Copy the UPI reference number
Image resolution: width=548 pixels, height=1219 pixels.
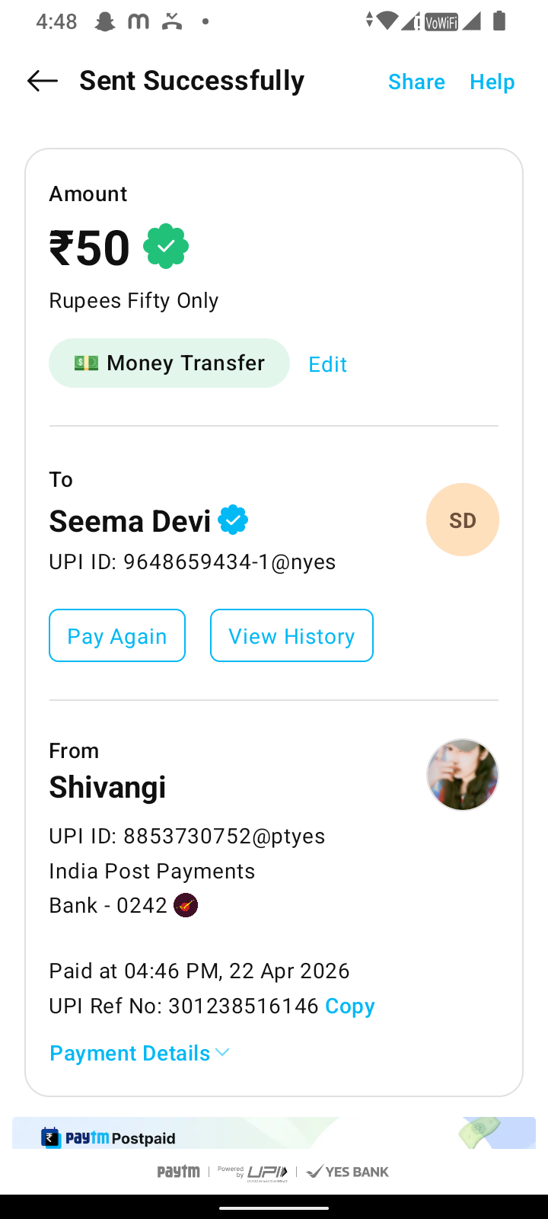(x=349, y=1006)
